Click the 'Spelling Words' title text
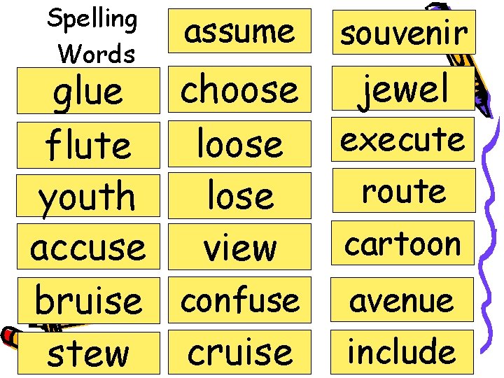 pos(92,36)
